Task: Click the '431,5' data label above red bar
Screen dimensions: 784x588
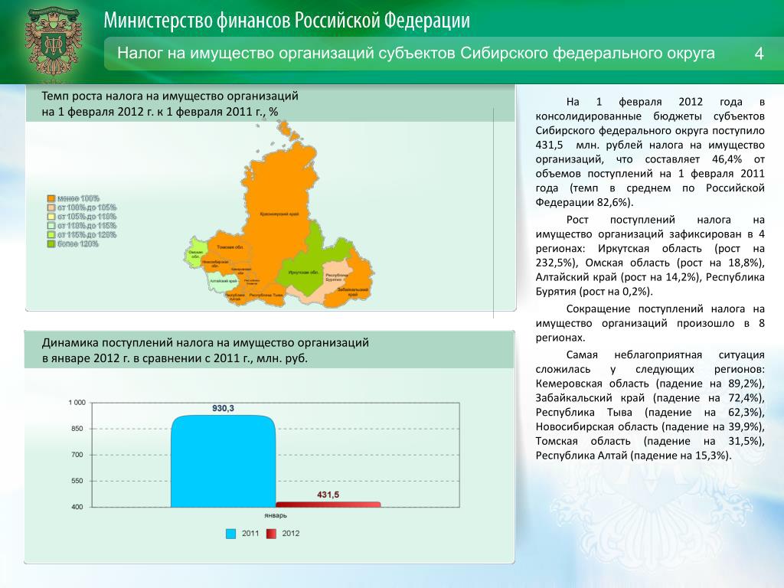Action: pos(328,495)
